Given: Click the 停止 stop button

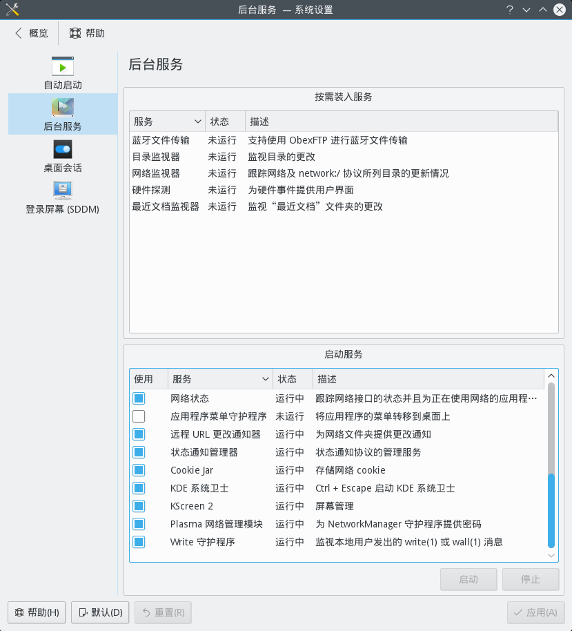Looking at the screenshot, I should click(x=531, y=579).
